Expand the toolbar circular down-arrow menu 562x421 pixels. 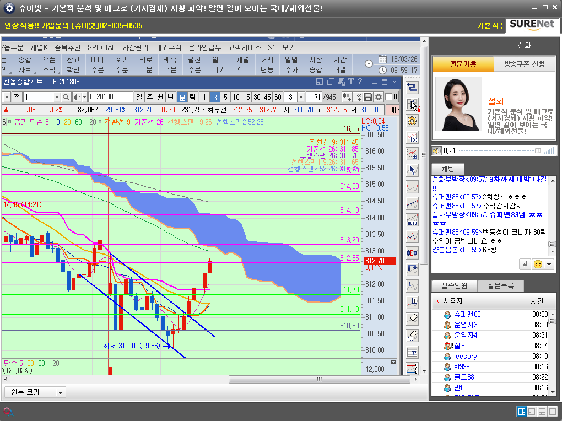[x=369, y=64]
